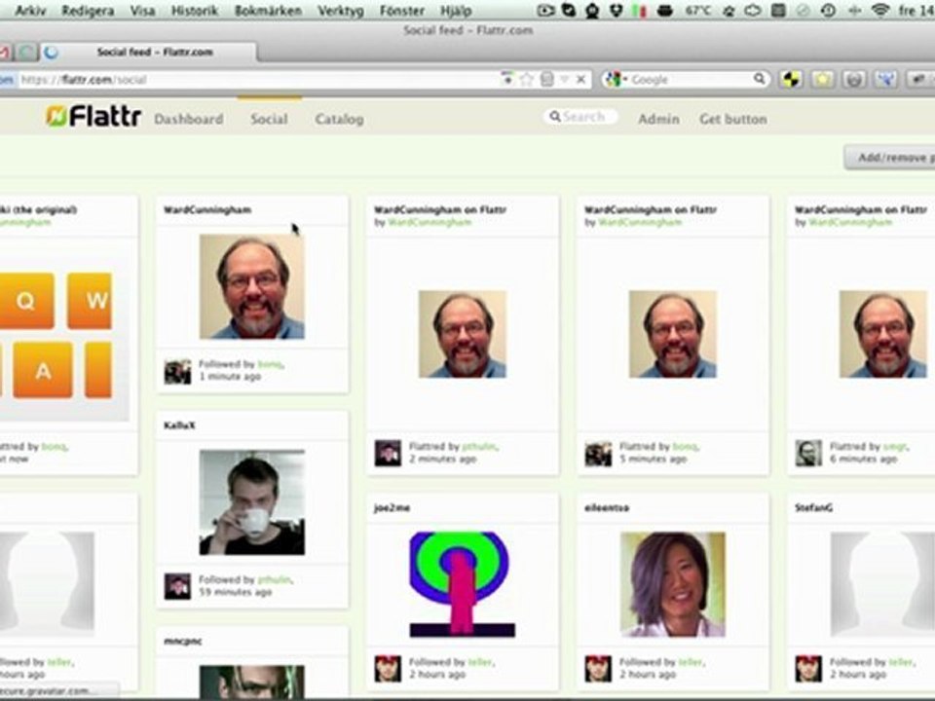Image resolution: width=935 pixels, height=701 pixels.
Task: Open the Admin link
Action: (x=659, y=119)
